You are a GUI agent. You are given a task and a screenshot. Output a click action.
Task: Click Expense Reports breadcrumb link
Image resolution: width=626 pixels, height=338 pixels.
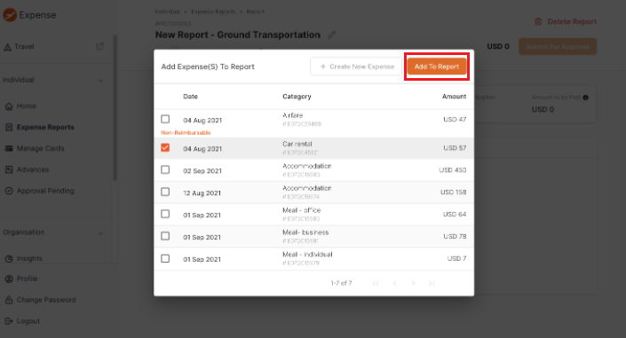(x=213, y=12)
